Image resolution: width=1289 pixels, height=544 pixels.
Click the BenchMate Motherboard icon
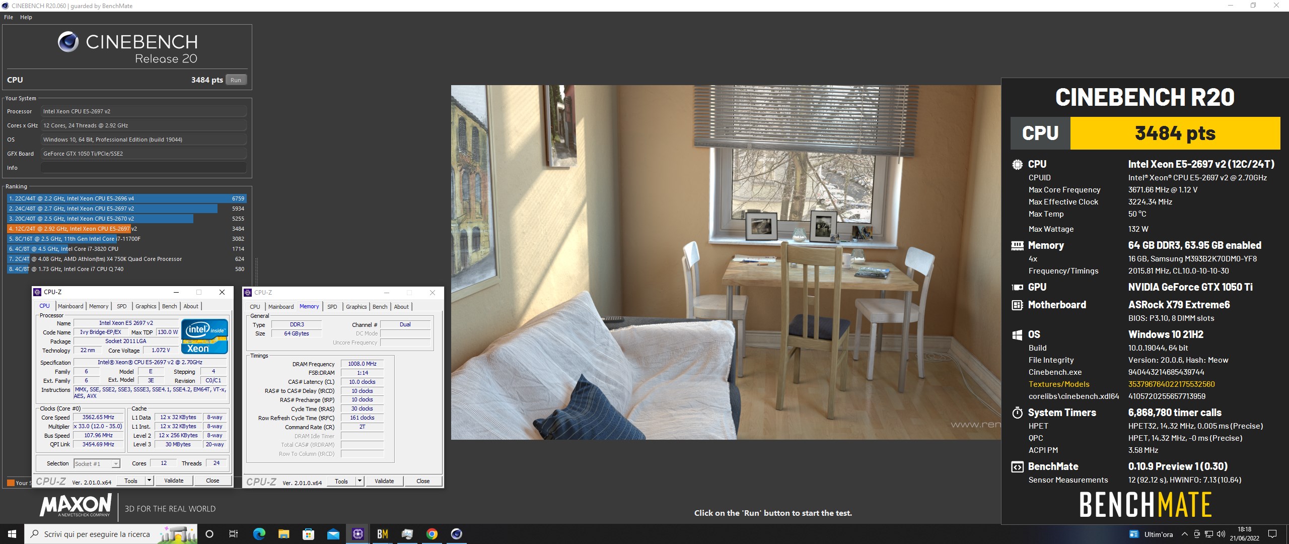coord(1017,305)
